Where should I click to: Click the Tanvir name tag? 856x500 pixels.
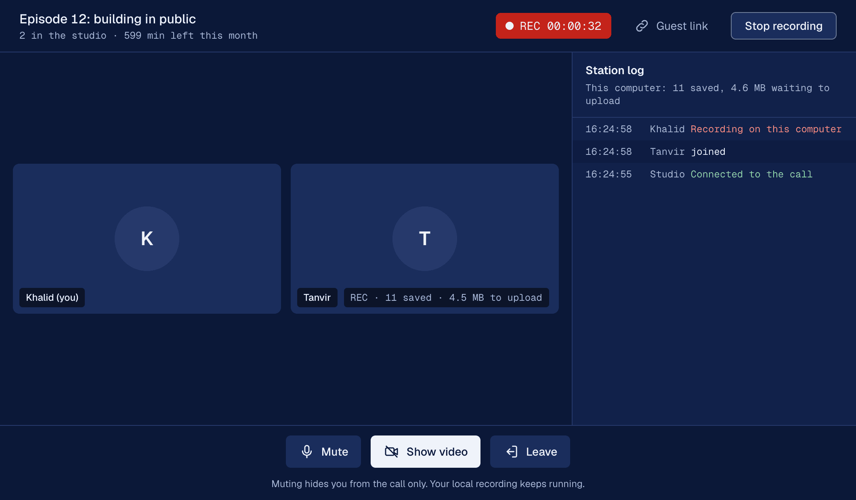pos(317,298)
